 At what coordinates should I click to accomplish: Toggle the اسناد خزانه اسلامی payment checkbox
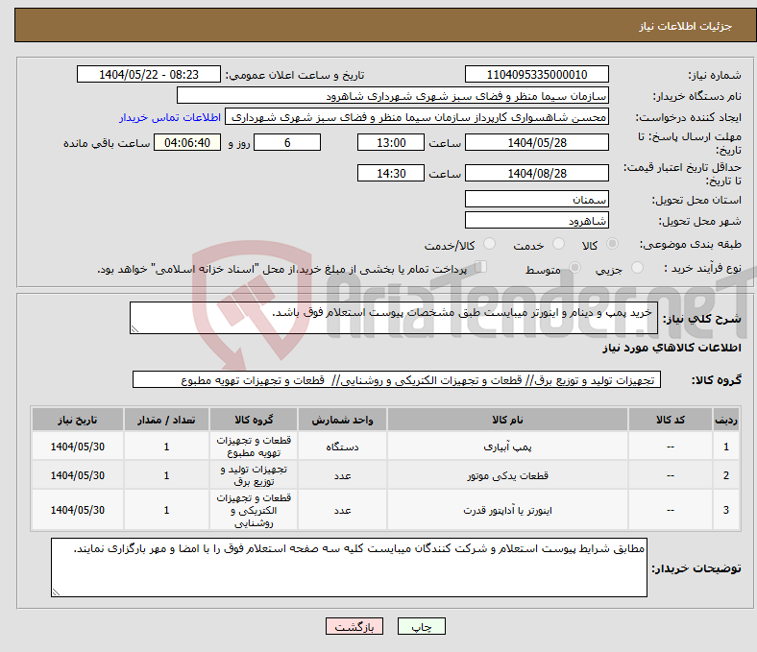click(x=482, y=268)
